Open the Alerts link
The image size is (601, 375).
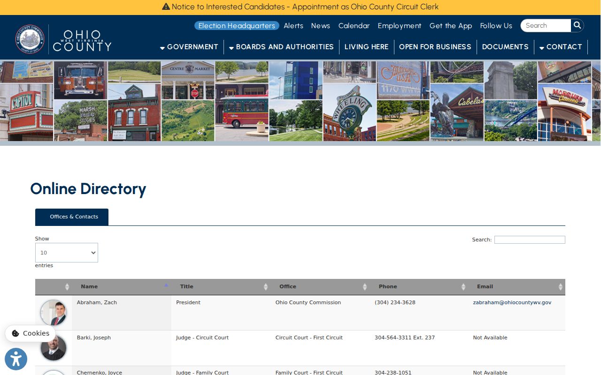pos(293,26)
